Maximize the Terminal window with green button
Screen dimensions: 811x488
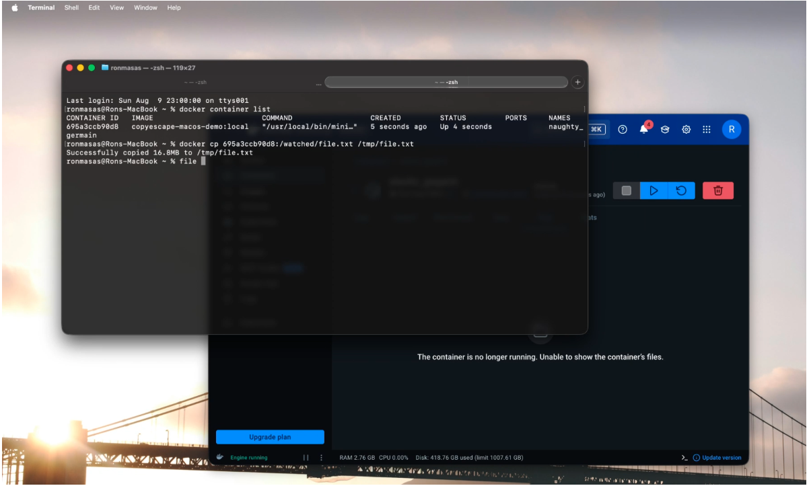92,68
